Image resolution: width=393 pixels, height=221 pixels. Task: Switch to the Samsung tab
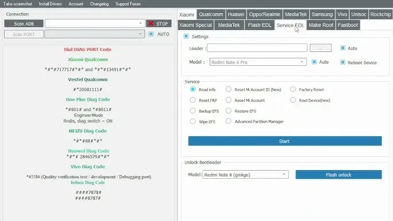click(x=322, y=14)
